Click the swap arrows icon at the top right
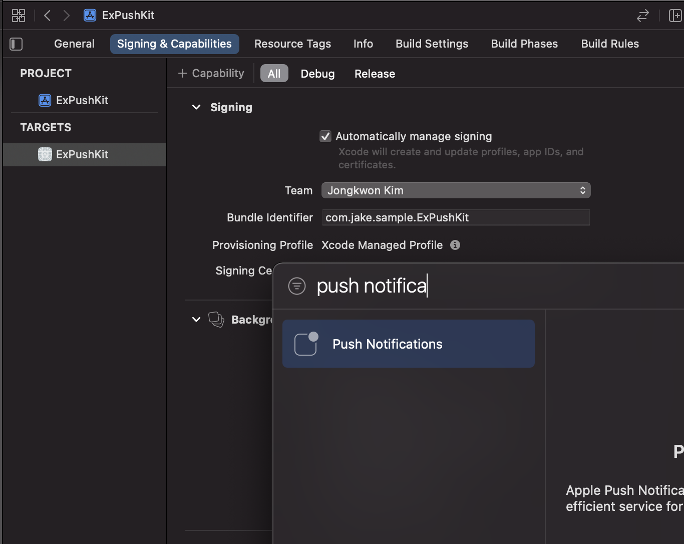The image size is (684, 544). pos(643,16)
